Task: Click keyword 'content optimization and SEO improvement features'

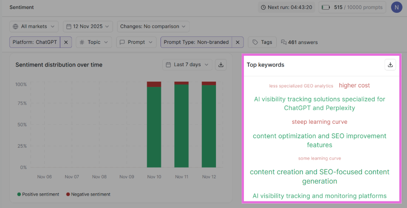Action: pyautogui.click(x=320, y=140)
